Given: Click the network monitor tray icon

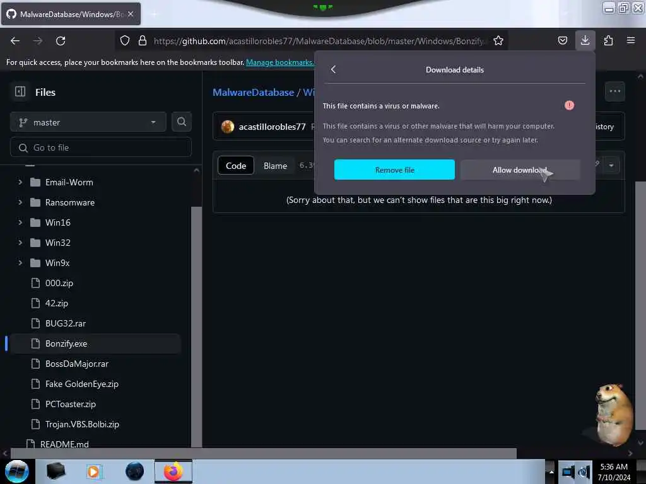Looking at the screenshot, I should pos(568,472).
